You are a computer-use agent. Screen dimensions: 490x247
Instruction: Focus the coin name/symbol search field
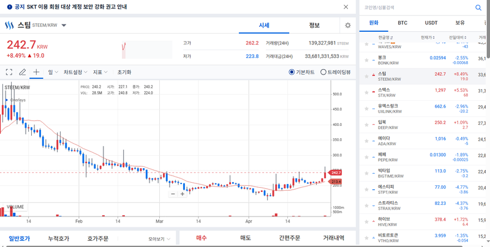point(417,8)
